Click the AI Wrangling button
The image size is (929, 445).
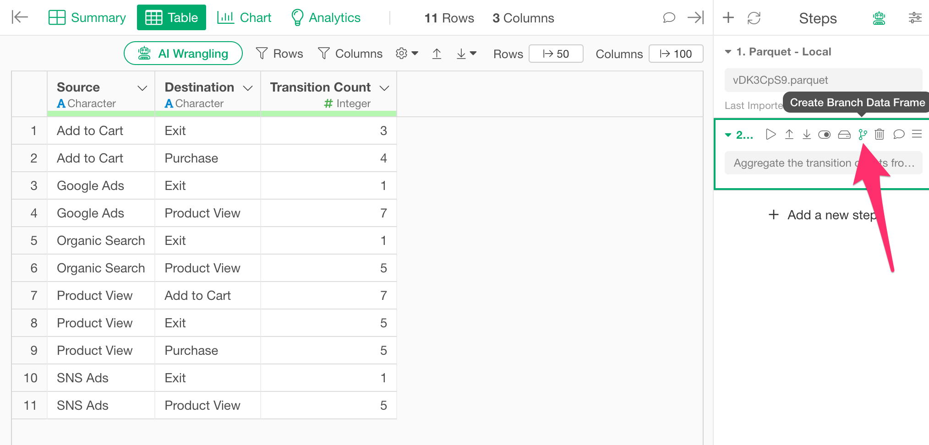click(183, 54)
